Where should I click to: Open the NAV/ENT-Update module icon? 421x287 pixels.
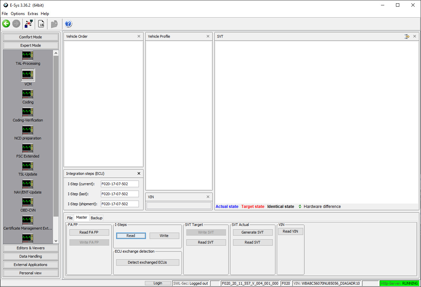tap(28, 184)
